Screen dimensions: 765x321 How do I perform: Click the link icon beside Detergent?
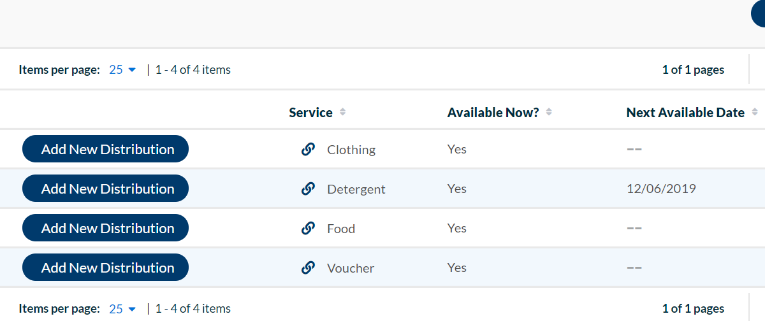click(308, 189)
